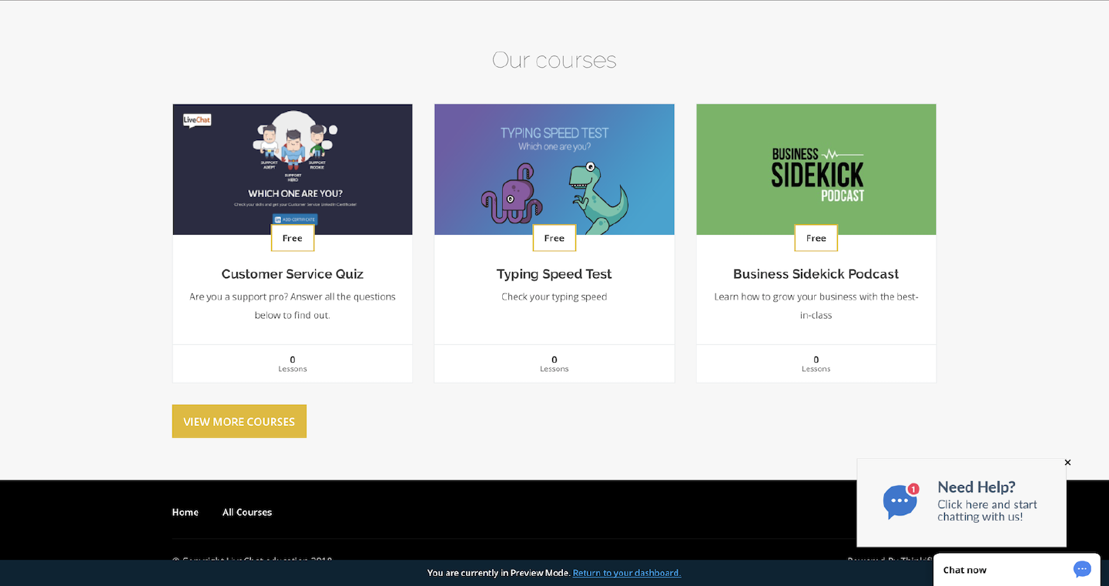Click 'Click here and start chatting with us!' text
1109x586 pixels.
[x=987, y=511]
